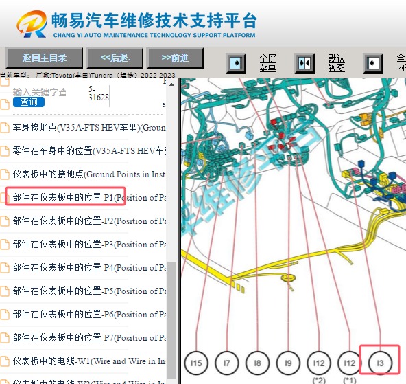406x384 pixels.
Task: Click the default view split icon
Action: point(304,63)
